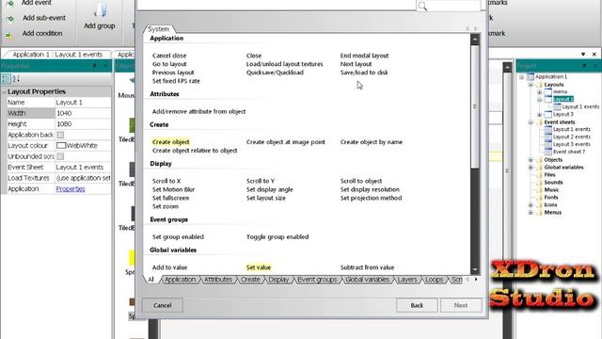This screenshot has height=339, width=602.
Task: Click the Music folder icon
Action: 539,190
